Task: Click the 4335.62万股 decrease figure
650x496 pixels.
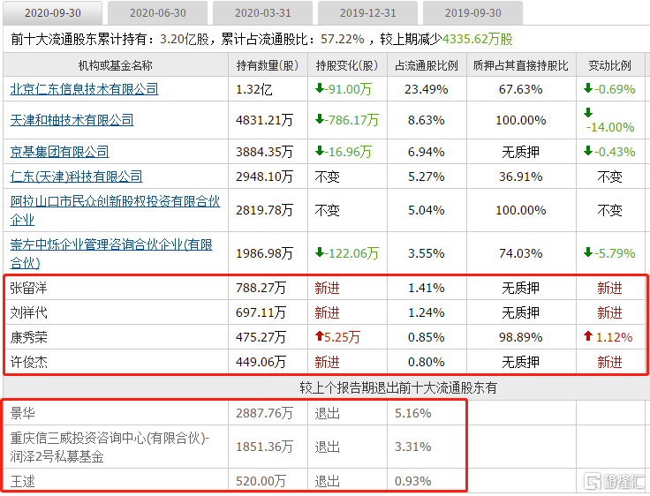Action: coord(478,39)
